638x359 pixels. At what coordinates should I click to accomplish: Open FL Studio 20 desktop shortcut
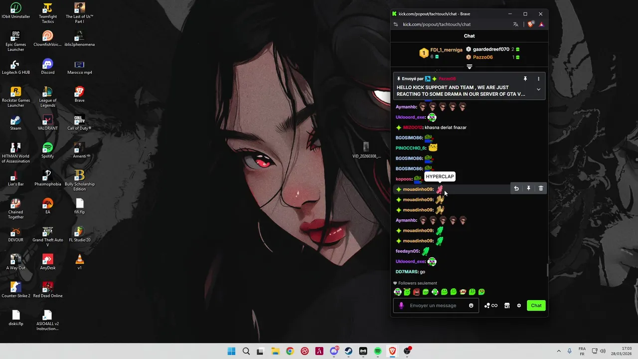[80, 234]
